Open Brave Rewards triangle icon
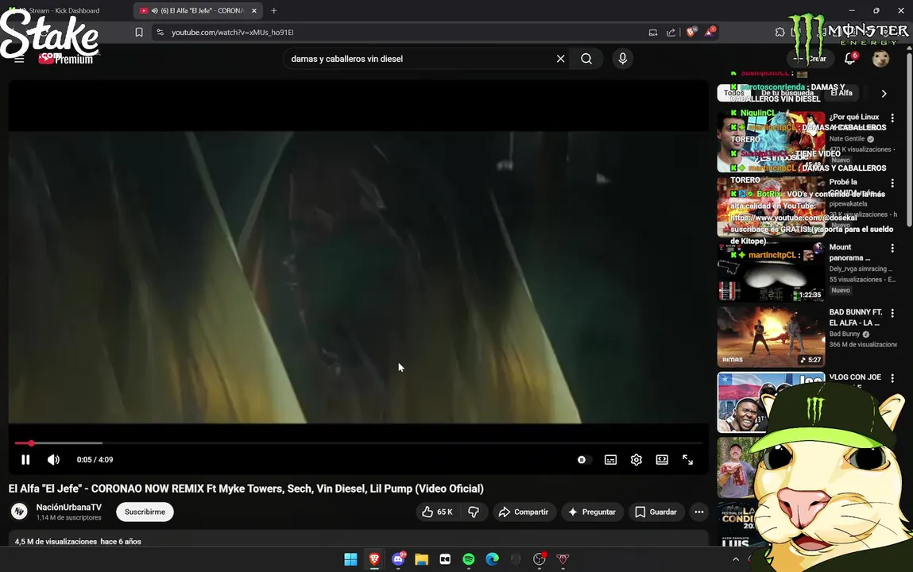Image resolution: width=913 pixels, height=572 pixels. [710, 32]
